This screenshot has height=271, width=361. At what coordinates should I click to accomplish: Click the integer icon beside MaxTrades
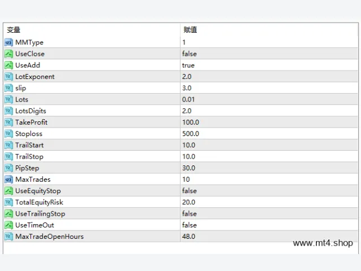(8, 180)
